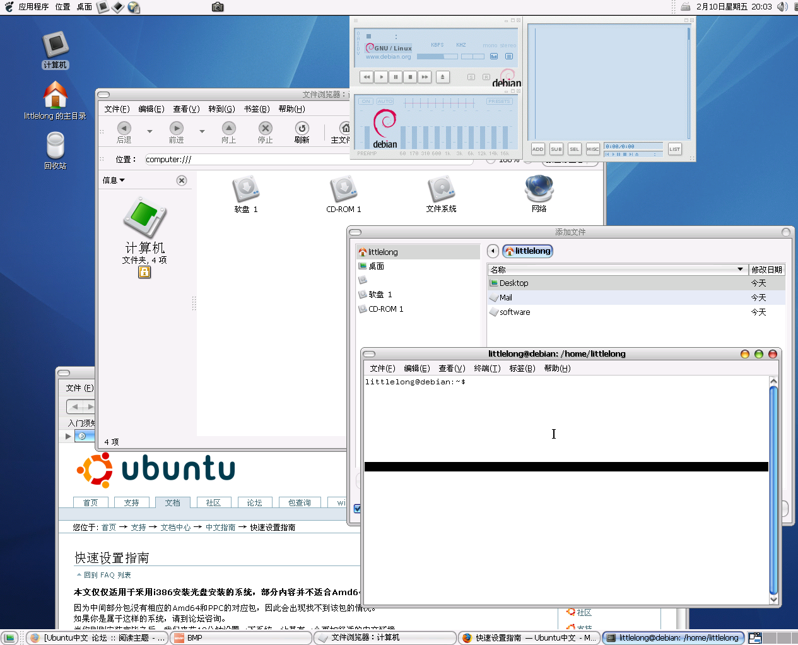The width and height of the screenshot is (798, 645).
Task: Select the CD-ROM 1 drive icon
Action: [x=344, y=194]
